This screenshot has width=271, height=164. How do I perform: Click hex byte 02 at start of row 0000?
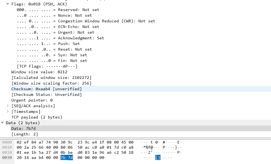tap(19, 142)
